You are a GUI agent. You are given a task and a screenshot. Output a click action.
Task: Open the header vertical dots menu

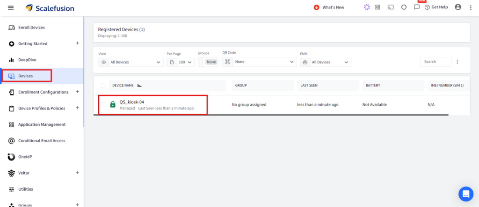click(471, 7)
